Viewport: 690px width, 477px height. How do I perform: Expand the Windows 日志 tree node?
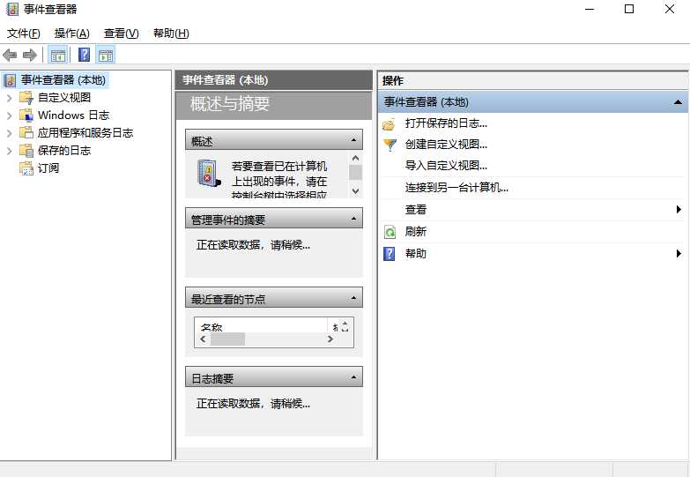[9, 116]
